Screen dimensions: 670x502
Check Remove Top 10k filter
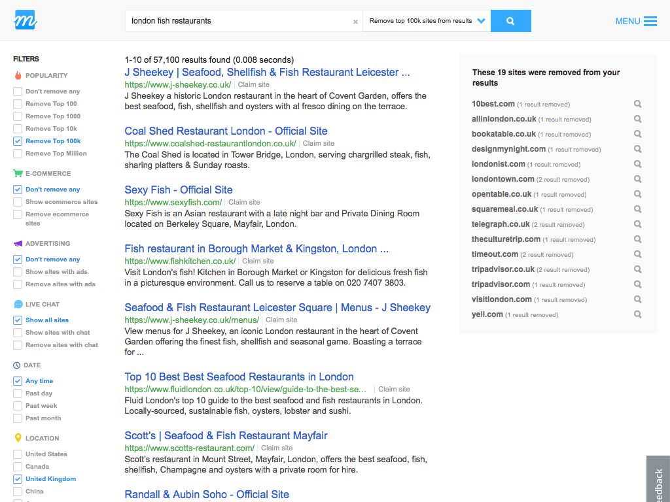[x=18, y=129]
